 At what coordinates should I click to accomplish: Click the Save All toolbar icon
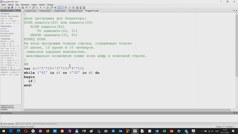pos(12,7)
